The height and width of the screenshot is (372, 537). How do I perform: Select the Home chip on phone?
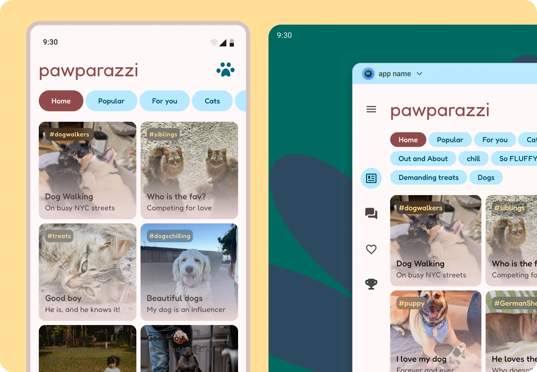(61, 101)
